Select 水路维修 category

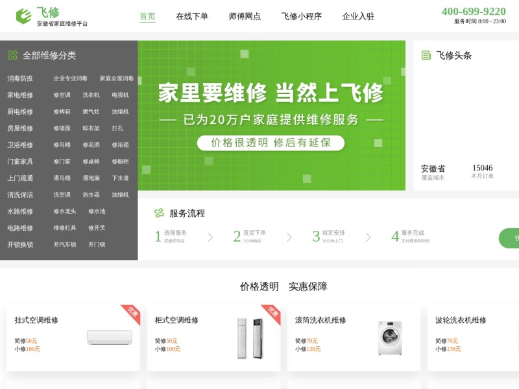tap(20, 211)
